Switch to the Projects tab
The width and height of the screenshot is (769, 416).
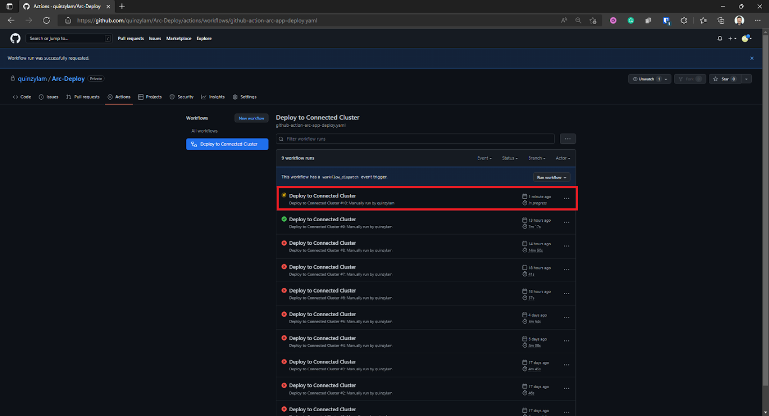tap(150, 97)
